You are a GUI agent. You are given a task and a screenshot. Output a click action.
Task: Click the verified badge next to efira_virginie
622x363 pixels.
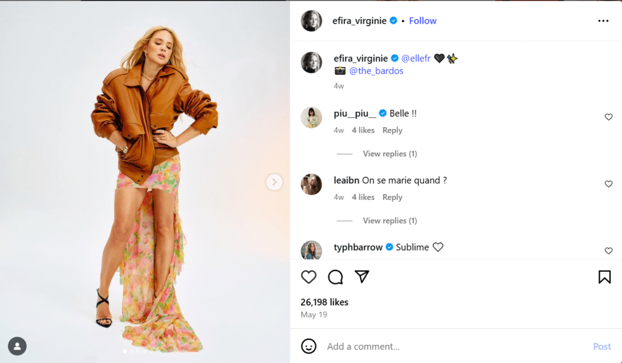394,20
